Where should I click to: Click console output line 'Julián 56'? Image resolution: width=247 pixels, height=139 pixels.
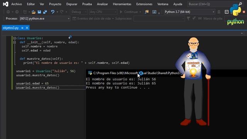click(x=121, y=79)
